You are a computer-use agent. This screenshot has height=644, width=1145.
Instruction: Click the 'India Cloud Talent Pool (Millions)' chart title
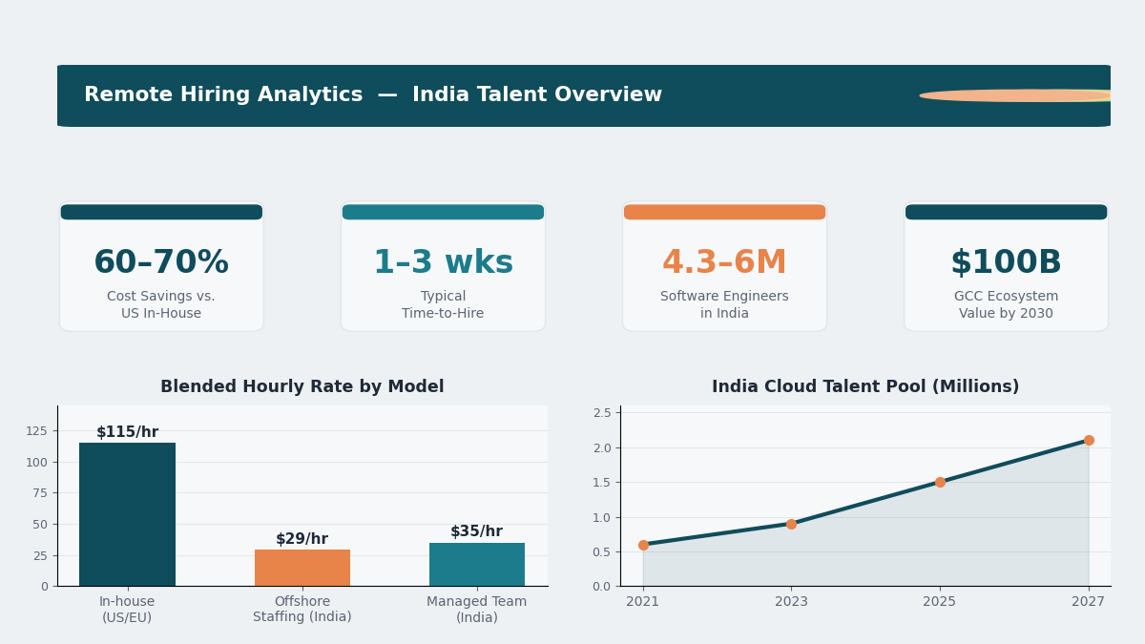pyautogui.click(x=865, y=387)
